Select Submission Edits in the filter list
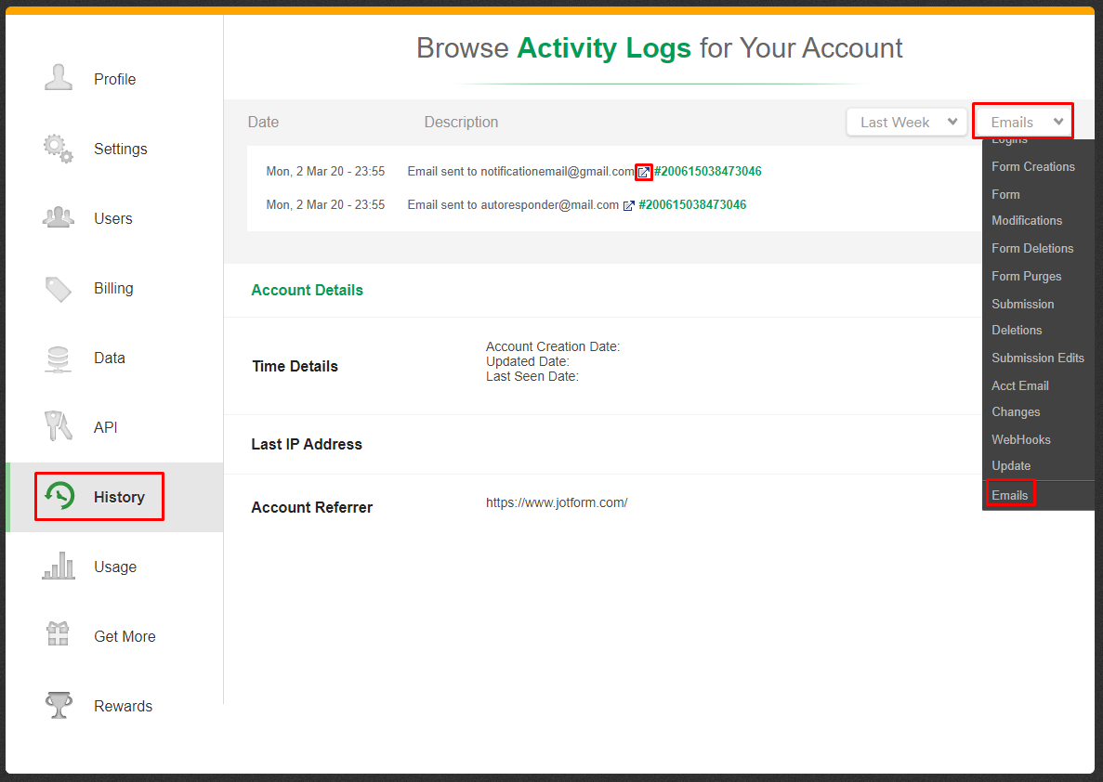Image resolution: width=1103 pixels, height=782 pixels. point(1037,358)
